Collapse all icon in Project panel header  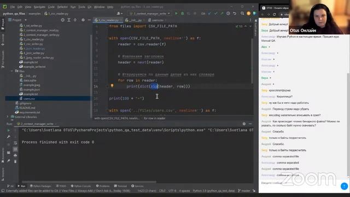click(75, 20)
